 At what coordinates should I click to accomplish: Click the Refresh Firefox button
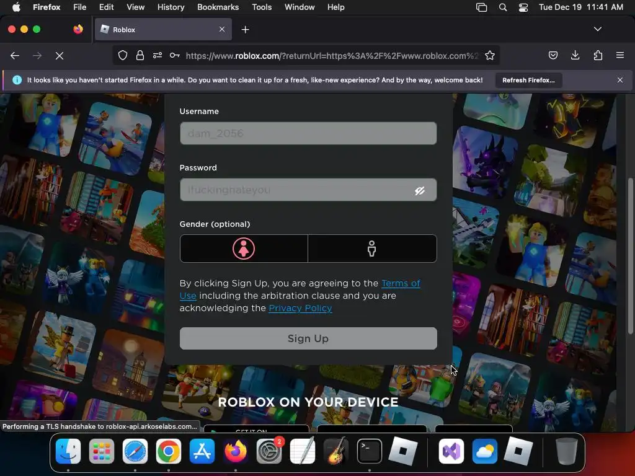528,80
